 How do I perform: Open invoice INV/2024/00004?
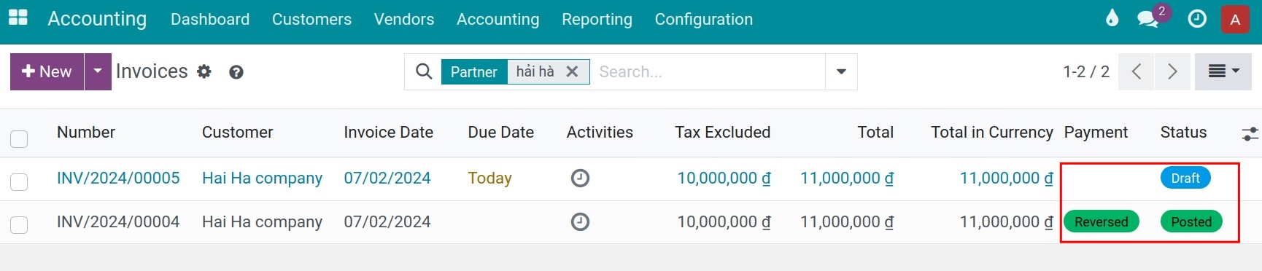[x=118, y=221]
